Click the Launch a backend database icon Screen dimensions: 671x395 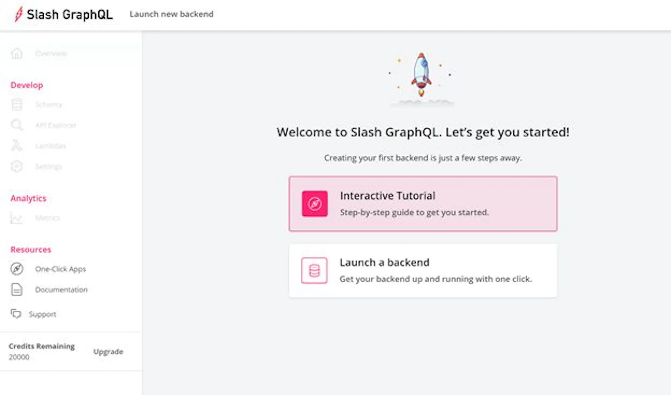[314, 270]
